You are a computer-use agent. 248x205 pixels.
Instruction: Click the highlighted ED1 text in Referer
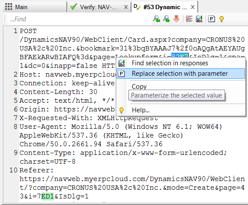[48, 196]
